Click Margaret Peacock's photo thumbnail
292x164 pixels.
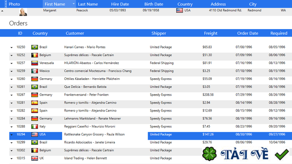[x=23, y=12]
